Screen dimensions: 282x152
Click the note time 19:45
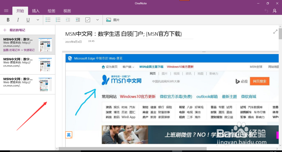click(91, 41)
